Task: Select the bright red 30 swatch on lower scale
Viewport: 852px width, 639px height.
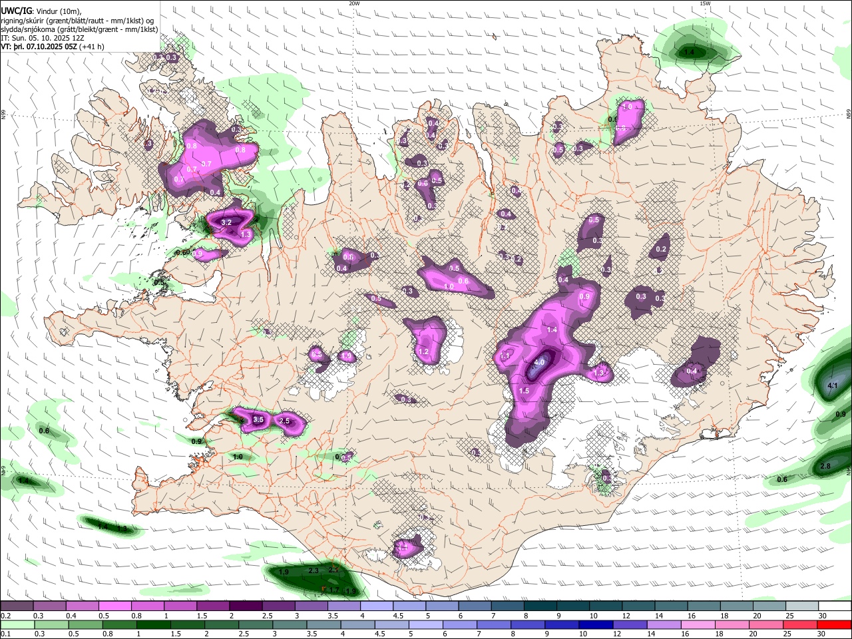Action: click(x=835, y=624)
